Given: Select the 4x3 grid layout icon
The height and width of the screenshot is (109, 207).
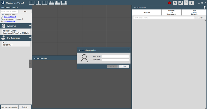Looking at the screenshot, I should pyautogui.click(x=58, y=3).
